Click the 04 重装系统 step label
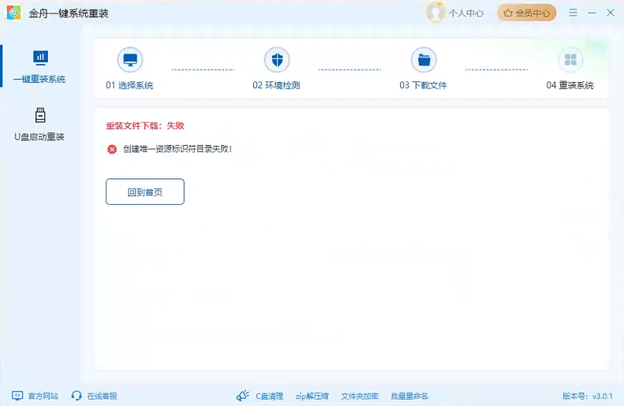 coord(570,85)
